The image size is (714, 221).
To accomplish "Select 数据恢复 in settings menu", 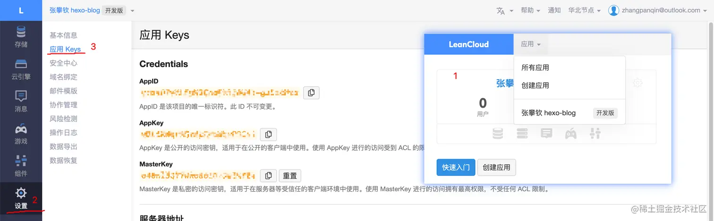I will point(63,161).
